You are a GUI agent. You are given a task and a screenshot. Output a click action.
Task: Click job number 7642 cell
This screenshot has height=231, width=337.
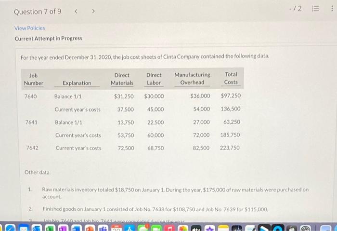click(32, 148)
